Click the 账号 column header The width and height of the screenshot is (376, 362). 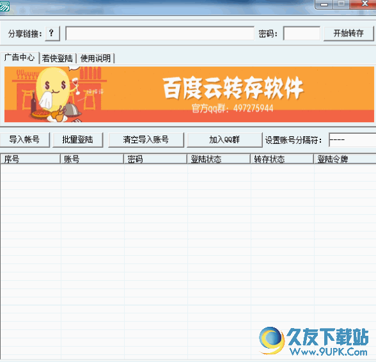92,159
